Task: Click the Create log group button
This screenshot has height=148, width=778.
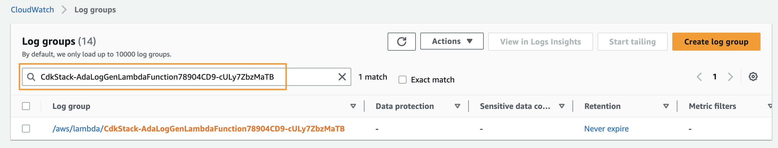Action: (716, 42)
